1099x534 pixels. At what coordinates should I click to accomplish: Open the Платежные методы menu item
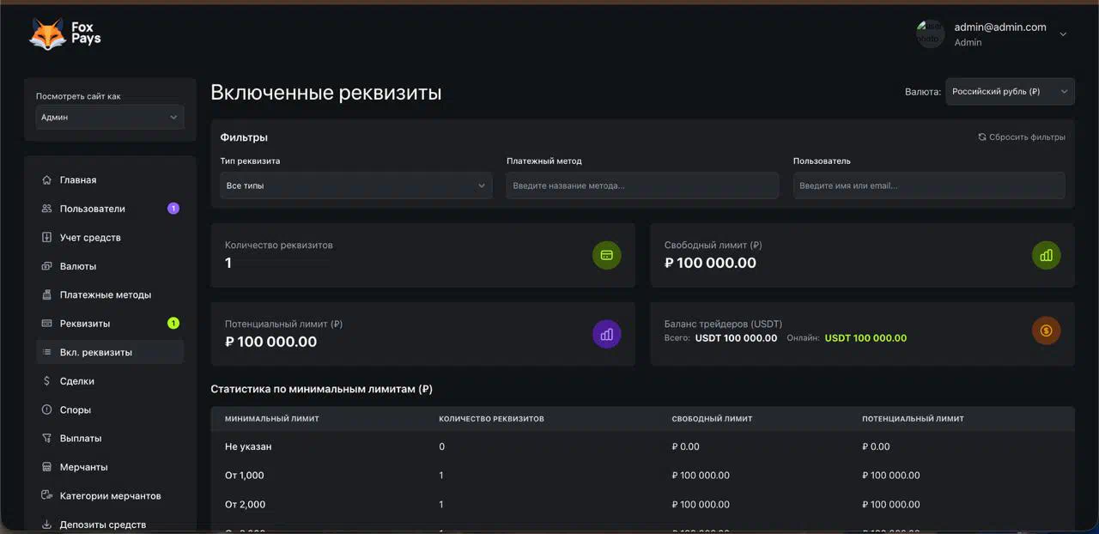(105, 295)
